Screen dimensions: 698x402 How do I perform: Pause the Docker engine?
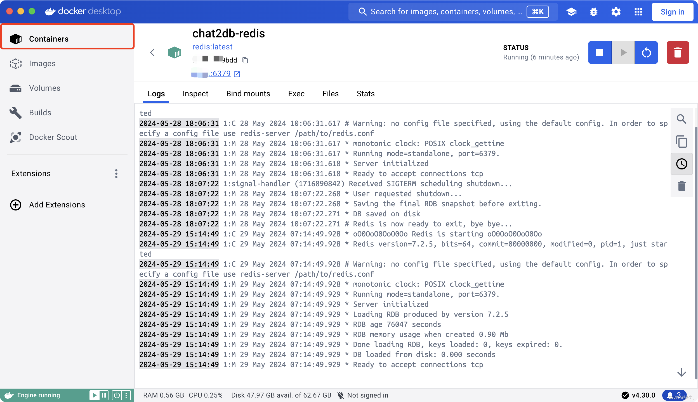[x=104, y=395]
